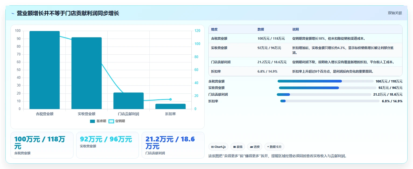Click the Chart.js tag chip
Image resolution: width=413 pixels, height=169 pixels.
[218, 147]
